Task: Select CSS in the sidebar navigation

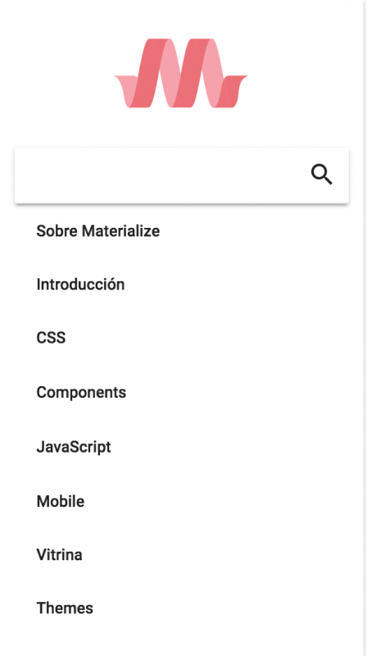Action: pyautogui.click(x=51, y=338)
